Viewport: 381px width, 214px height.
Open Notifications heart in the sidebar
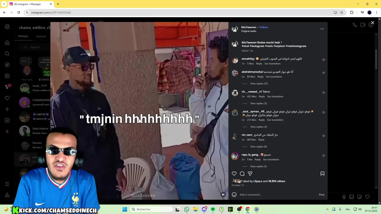point(7,98)
